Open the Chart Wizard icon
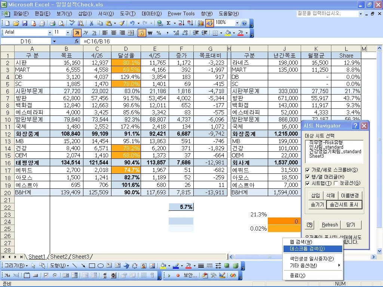 tap(200, 23)
